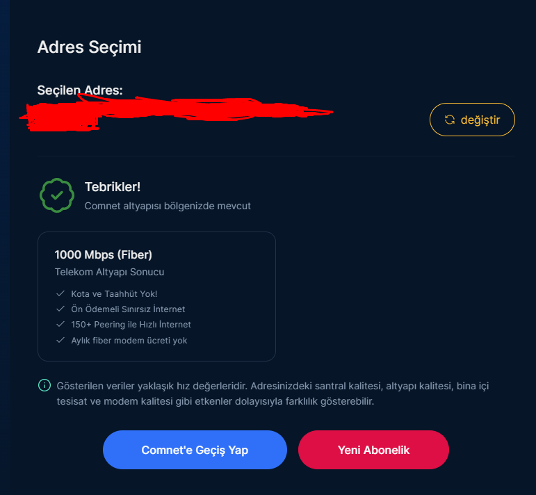Click the Tebrikler! heading
Image resolution: width=536 pixels, height=495 pixels.
click(113, 187)
